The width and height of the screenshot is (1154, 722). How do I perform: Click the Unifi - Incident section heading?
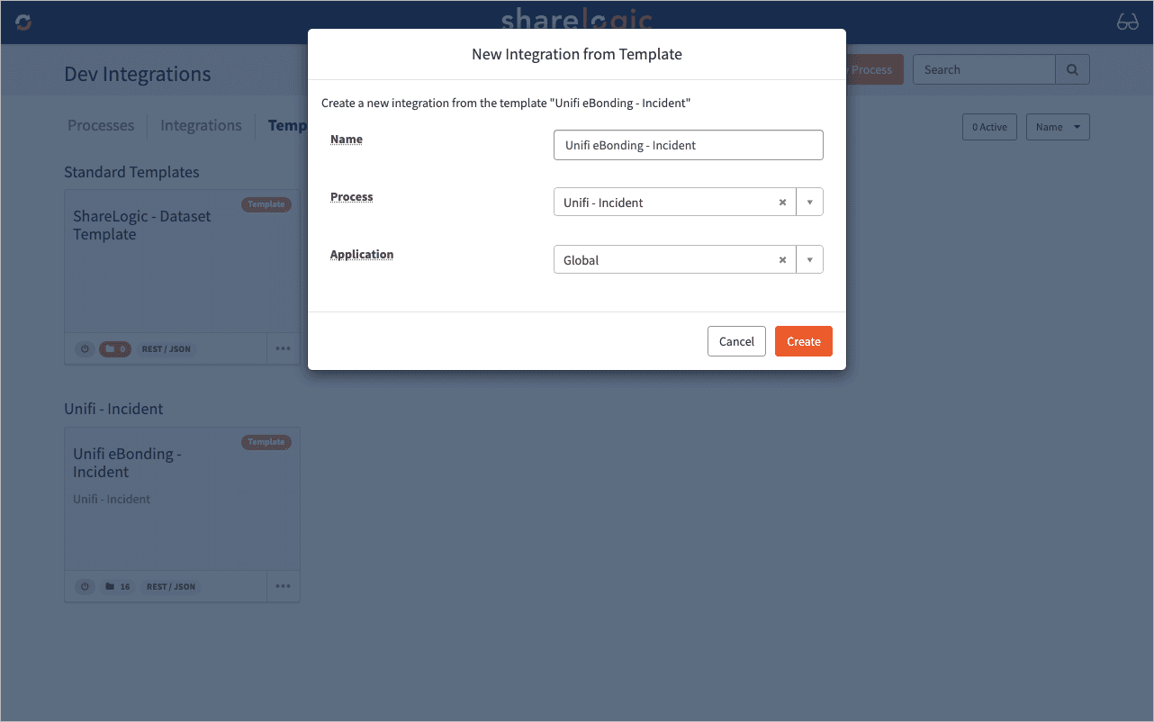113,409
